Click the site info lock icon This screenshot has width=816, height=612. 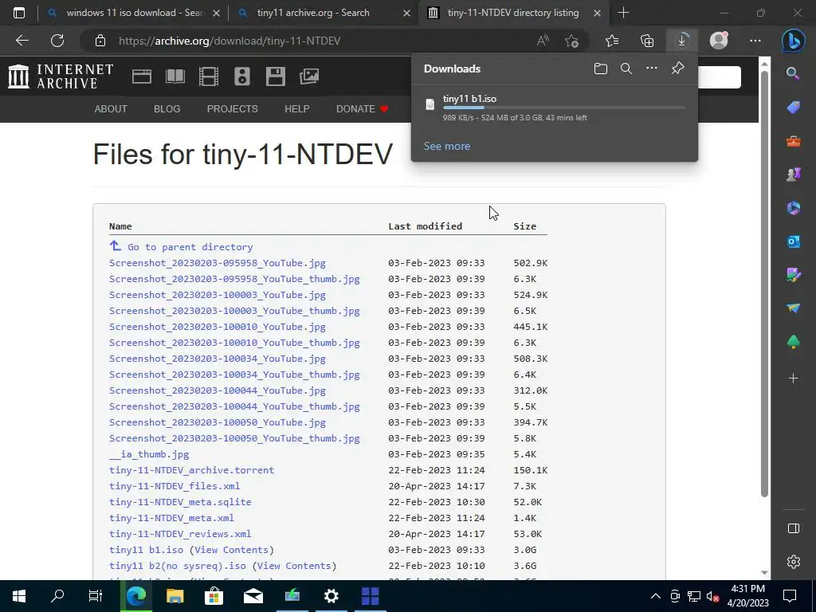point(100,41)
